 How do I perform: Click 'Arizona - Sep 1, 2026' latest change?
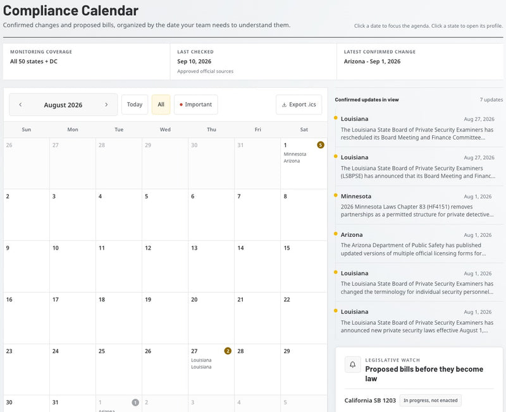(372, 61)
